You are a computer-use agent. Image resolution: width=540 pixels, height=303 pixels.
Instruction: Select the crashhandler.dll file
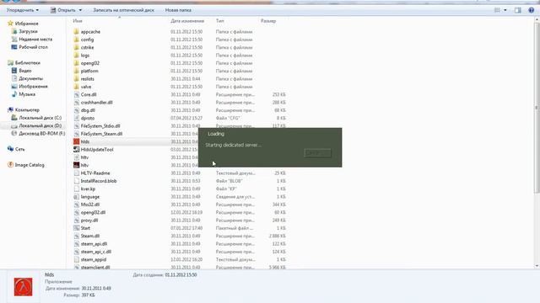96,103
